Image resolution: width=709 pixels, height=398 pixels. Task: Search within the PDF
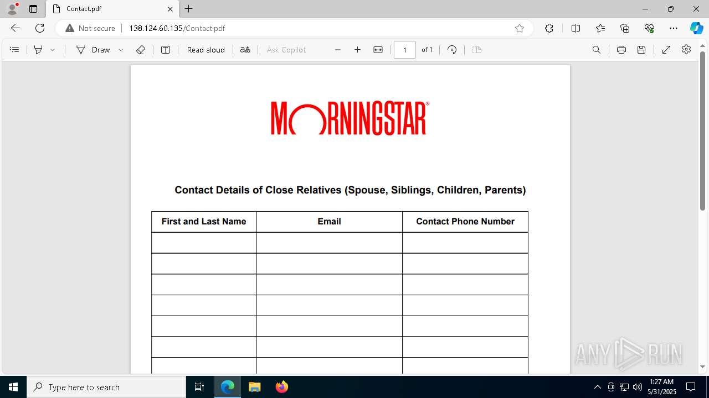[597, 50]
